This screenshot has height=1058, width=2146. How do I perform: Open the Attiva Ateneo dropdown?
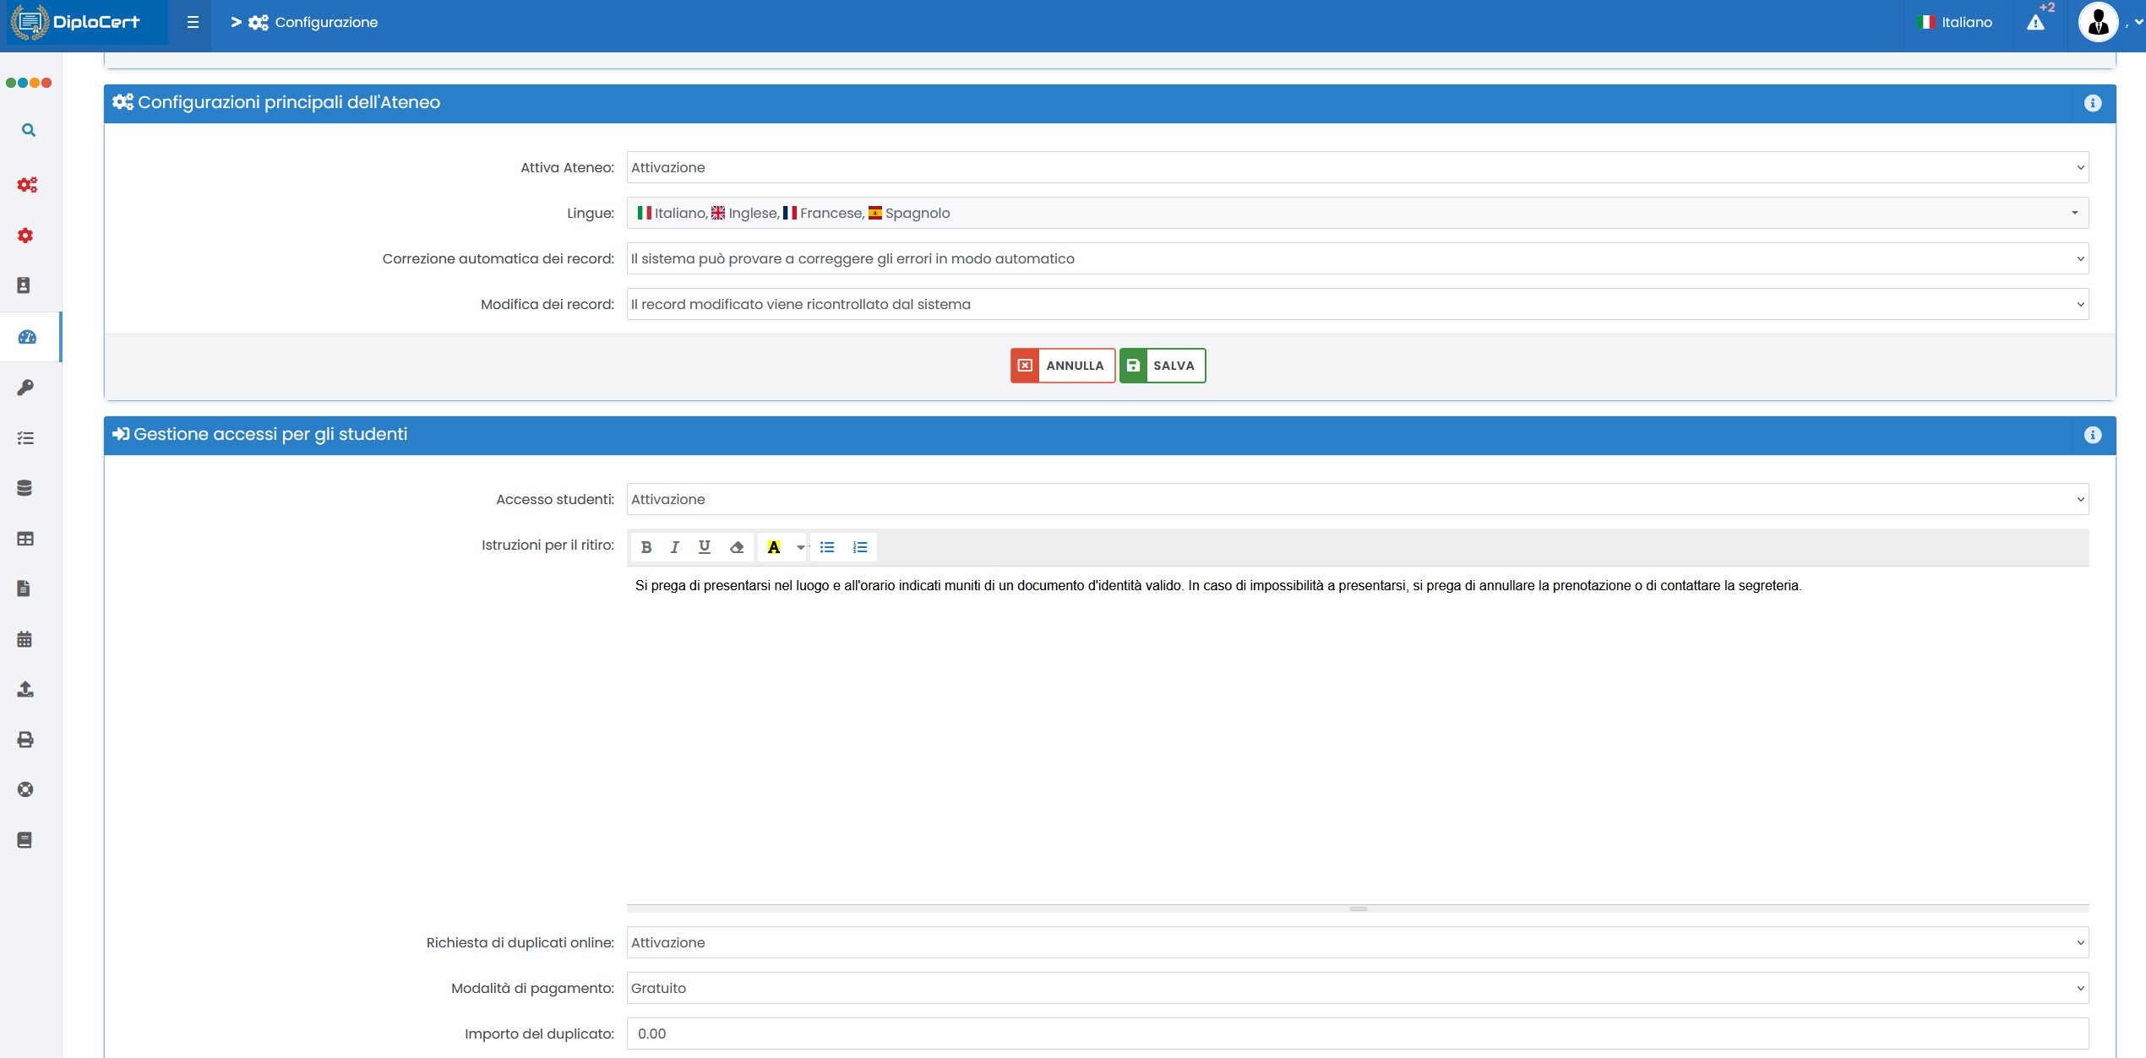[1357, 167]
